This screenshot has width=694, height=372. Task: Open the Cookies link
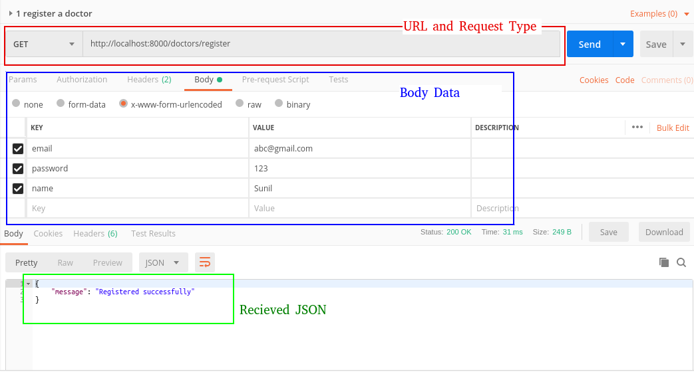(594, 80)
